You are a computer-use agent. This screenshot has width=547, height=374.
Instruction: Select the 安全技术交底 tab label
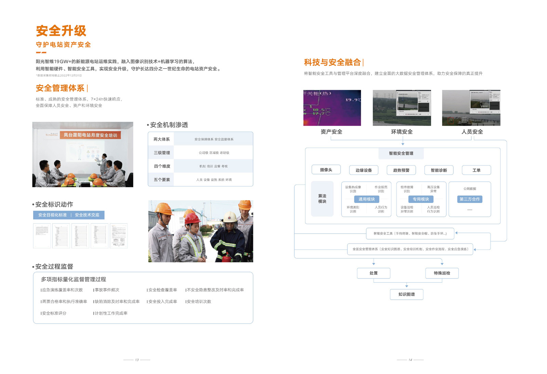tap(87, 215)
